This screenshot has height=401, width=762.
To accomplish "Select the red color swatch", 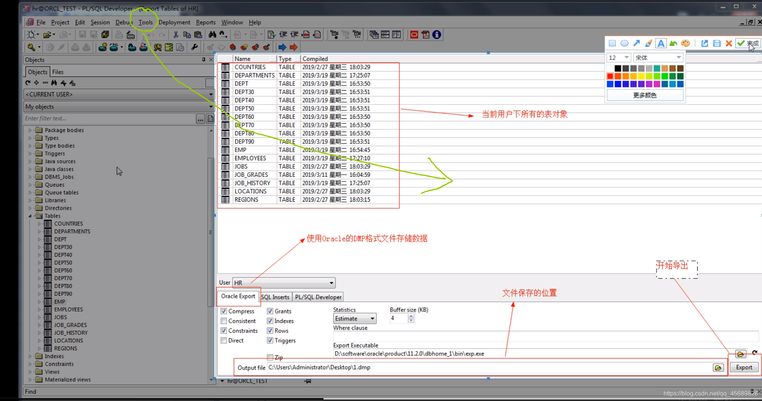I will point(610,76).
